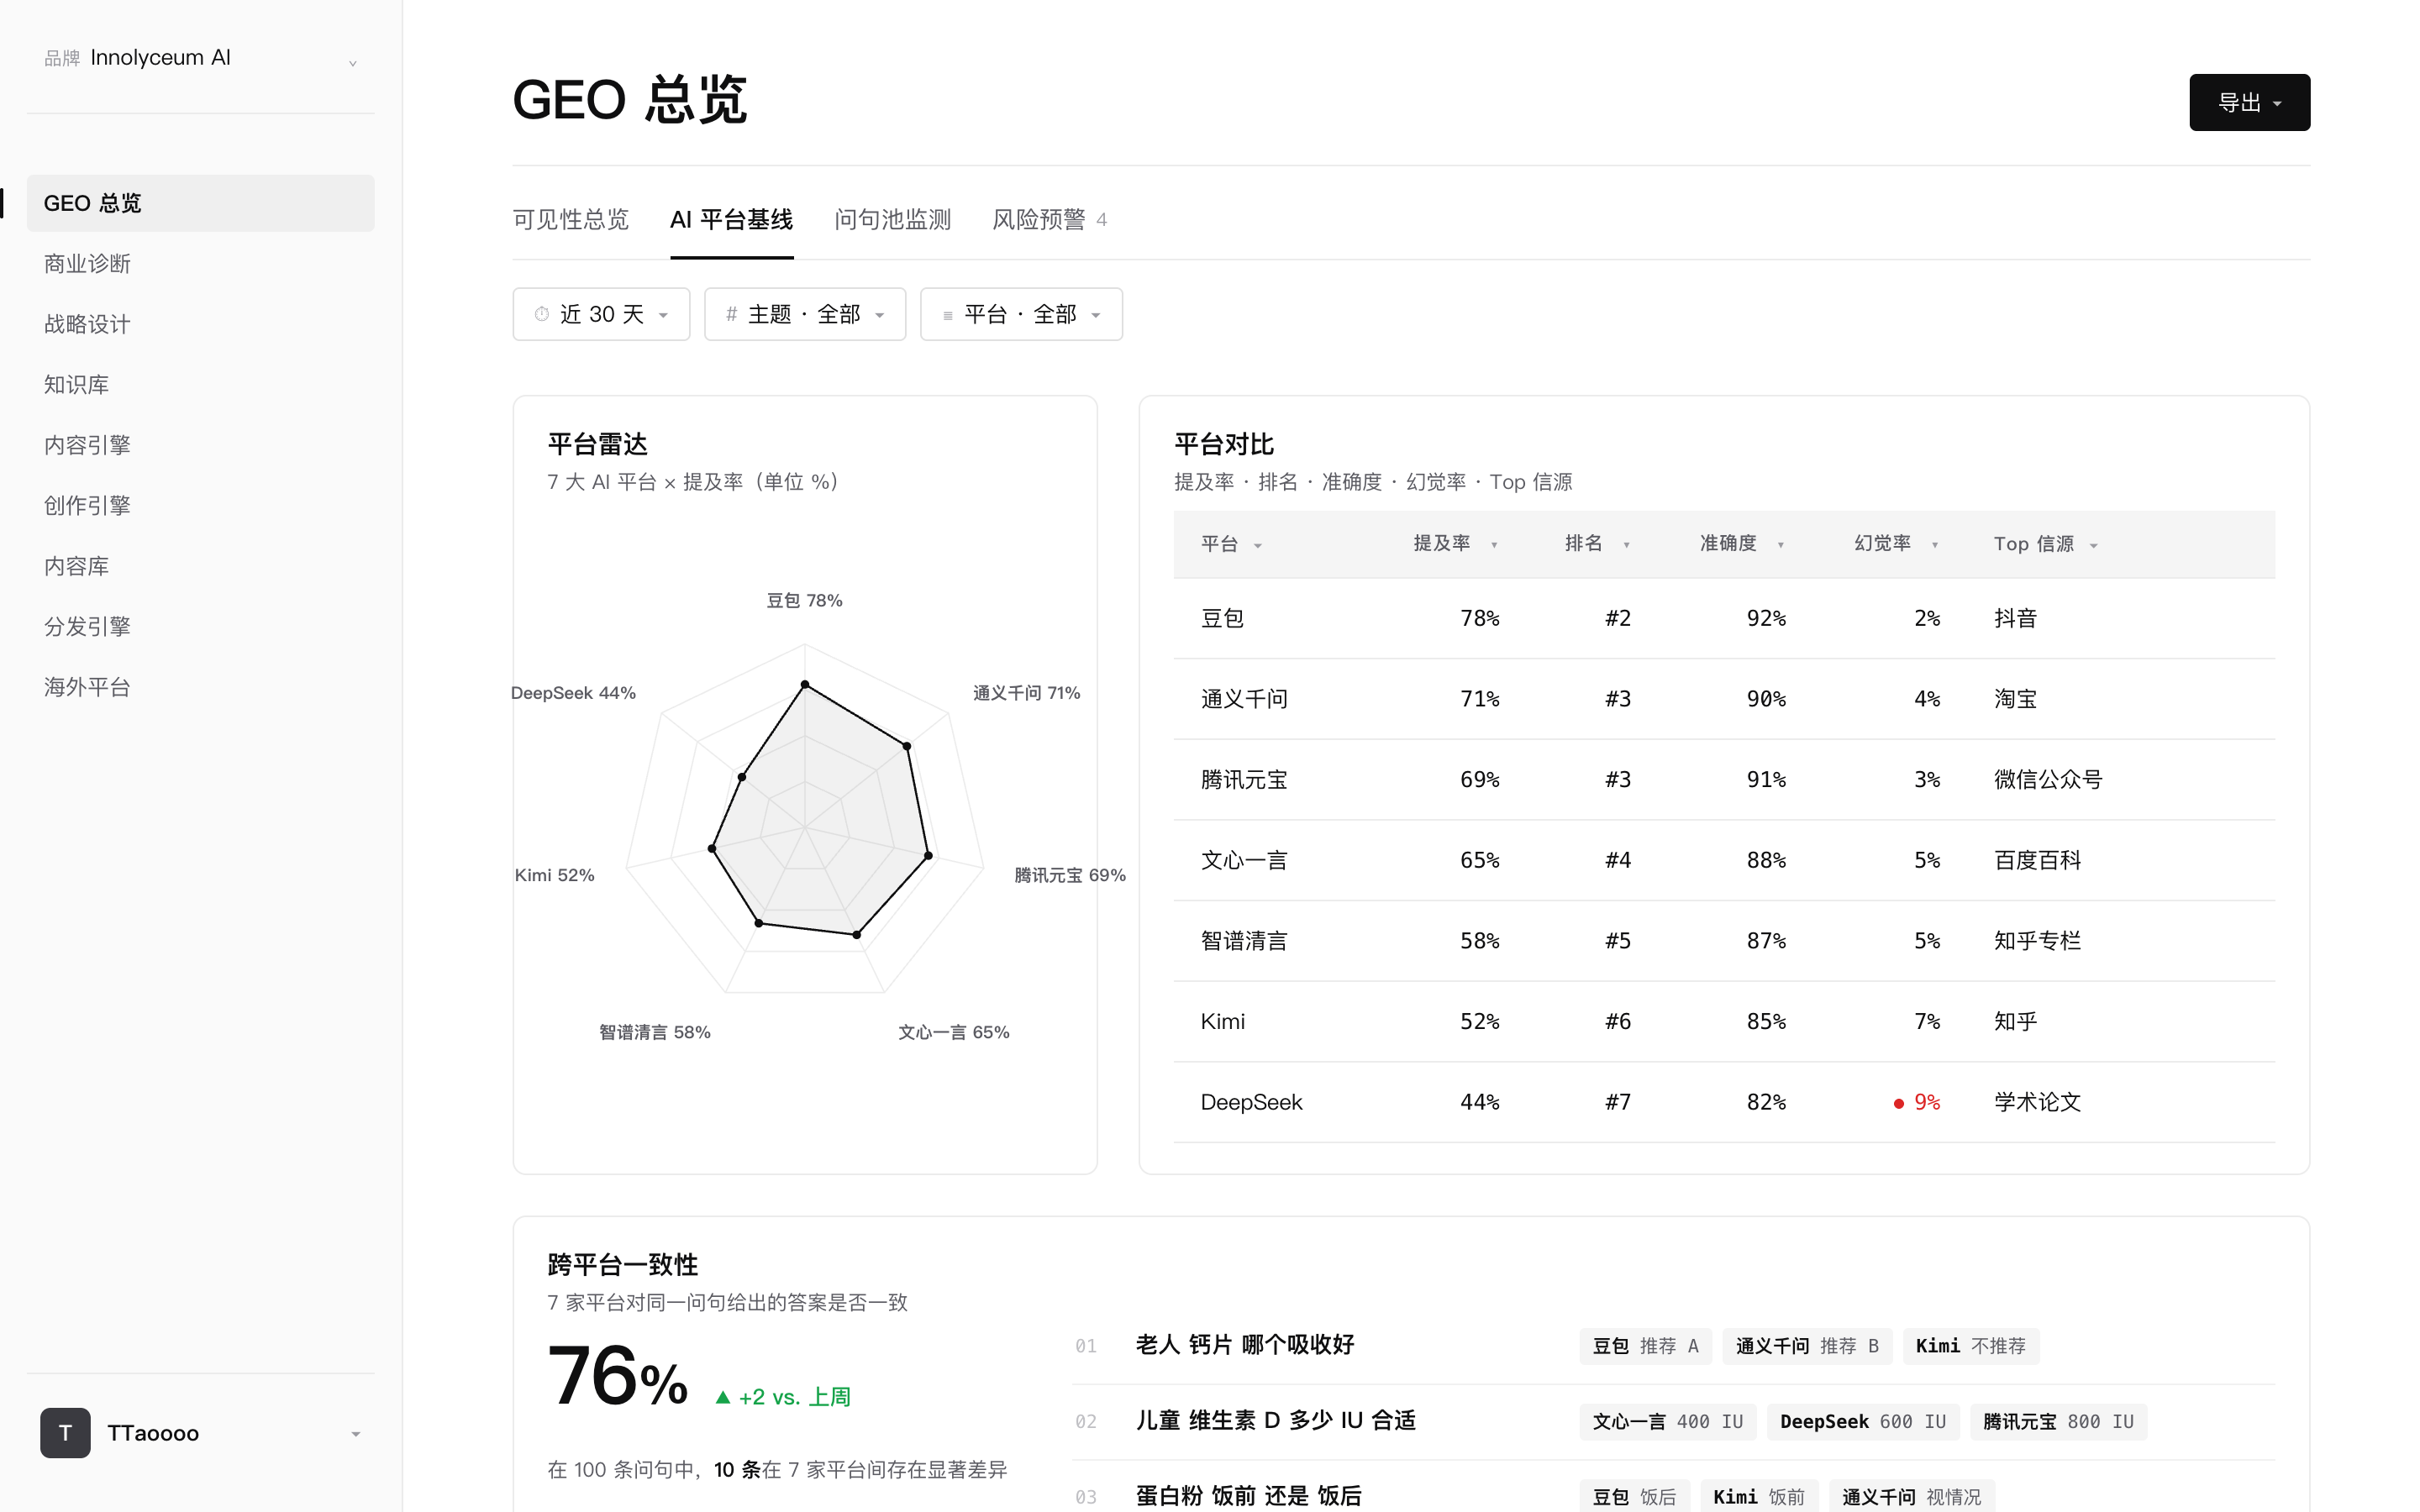Click the Kimi row in the comparison table
The height and width of the screenshot is (1512, 2420).
1724,1022
